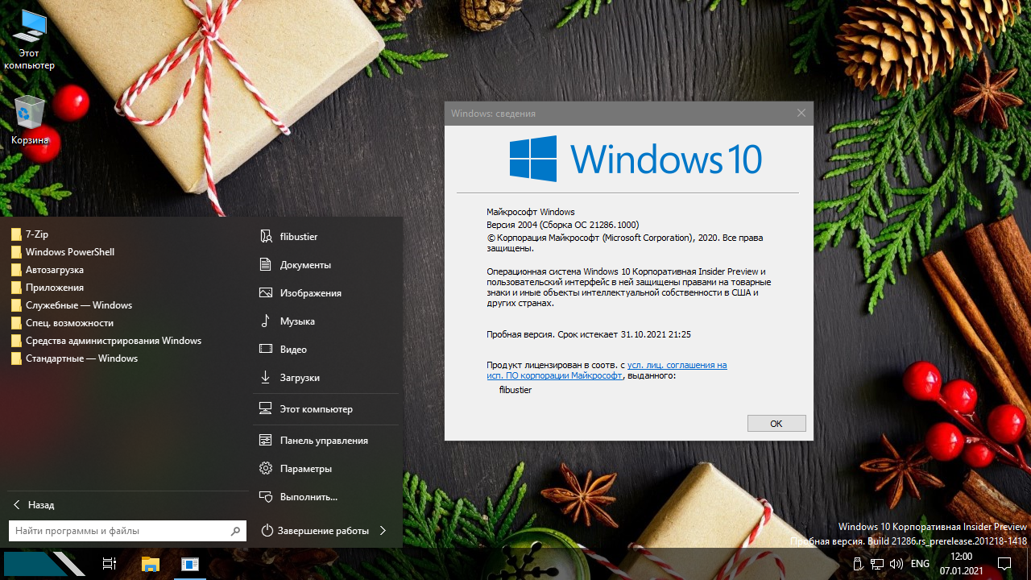Click the search magnifier icon
The image size is (1031, 580).
point(235,531)
